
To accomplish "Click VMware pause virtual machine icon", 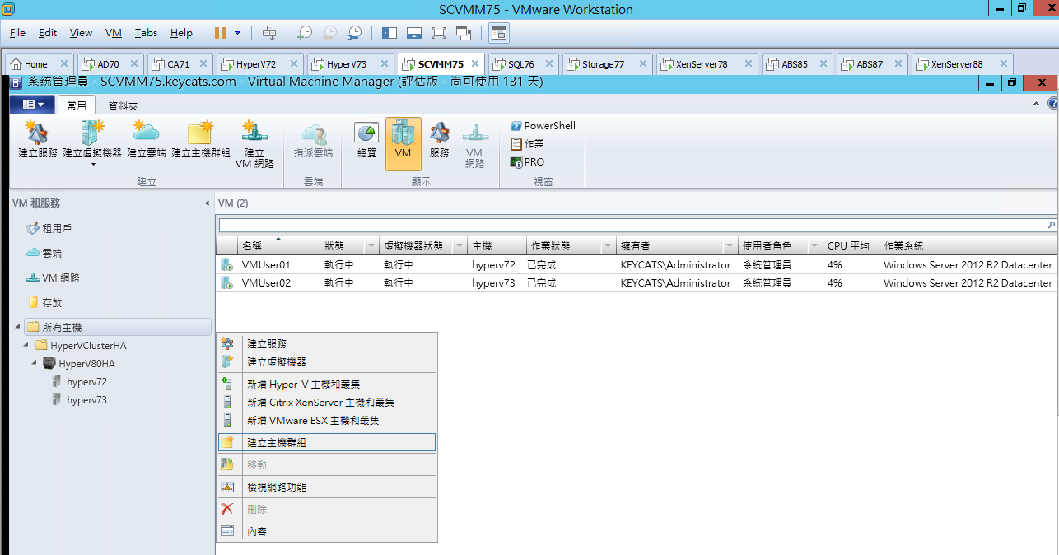I will coord(220,33).
